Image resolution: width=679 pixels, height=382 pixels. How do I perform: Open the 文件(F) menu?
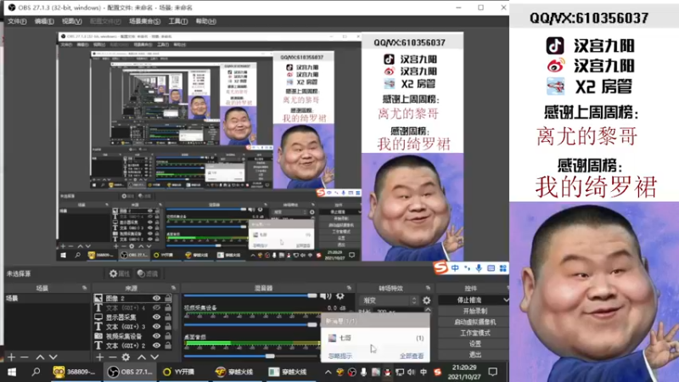(17, 21)
